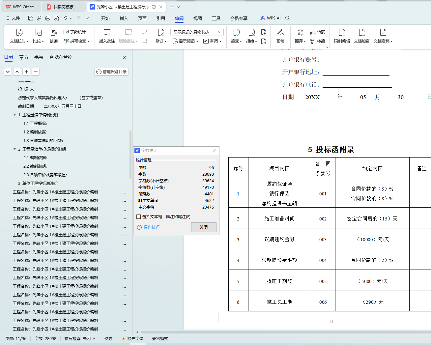Viewport: 431px width, 345px height.
Task: Click 缺失字体 in the status bar
Action: tap(132, 339)
